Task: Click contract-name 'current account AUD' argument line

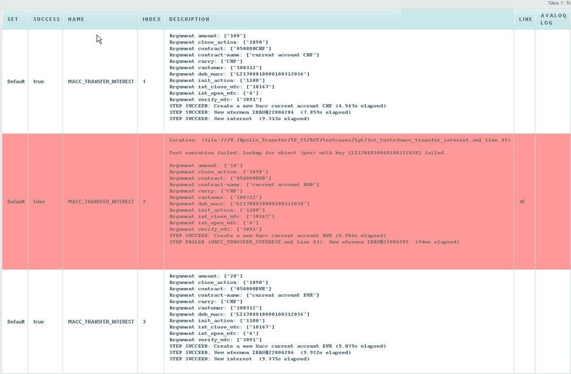Action: click(244, 185)
